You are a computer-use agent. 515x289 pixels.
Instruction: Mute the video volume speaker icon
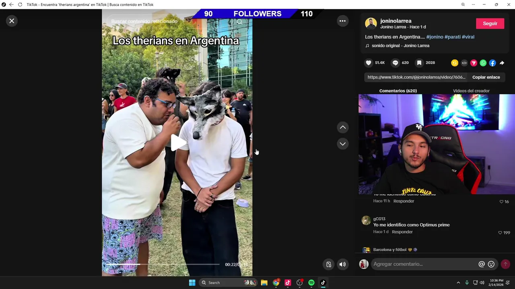(x=342, y=264)
